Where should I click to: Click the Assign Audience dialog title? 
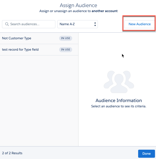point(78,5)
